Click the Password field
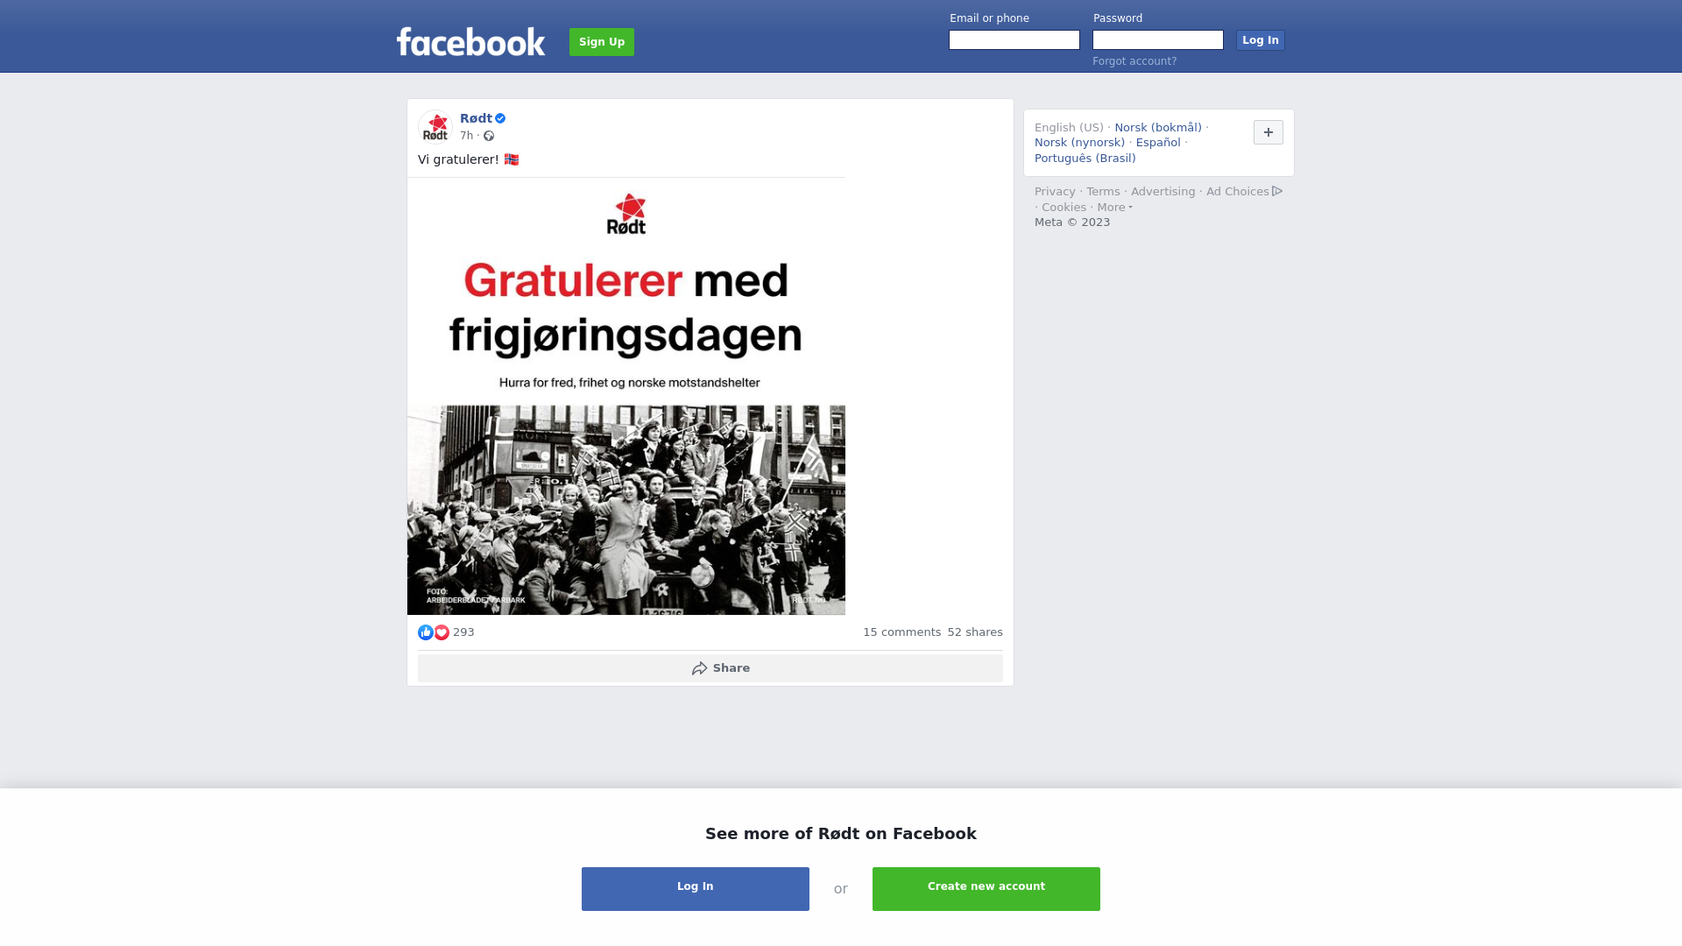Viewport: 1682px width, 946px height. 1158,40
